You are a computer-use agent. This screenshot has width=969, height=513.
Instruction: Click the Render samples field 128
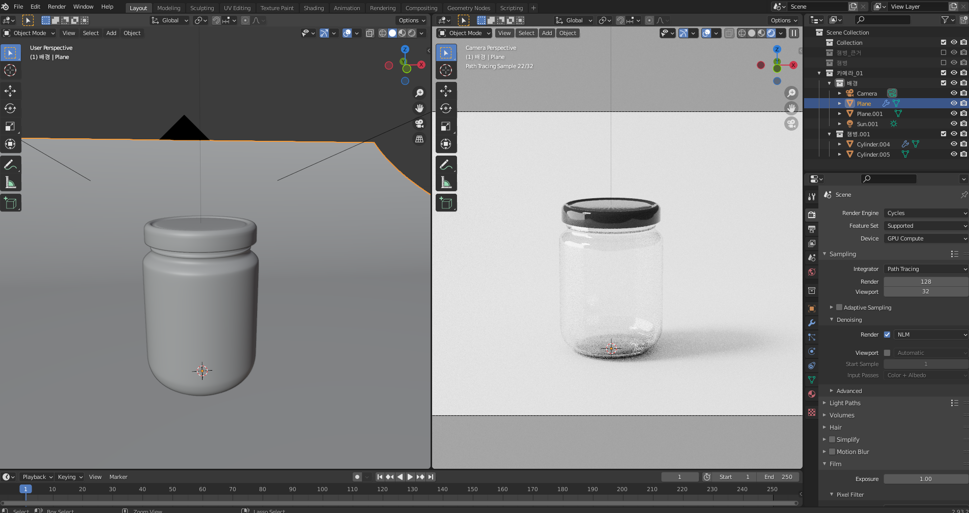coord(926,282)
